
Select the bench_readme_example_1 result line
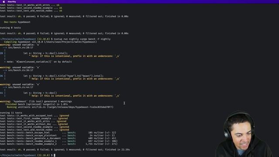(x=59, y=141)
